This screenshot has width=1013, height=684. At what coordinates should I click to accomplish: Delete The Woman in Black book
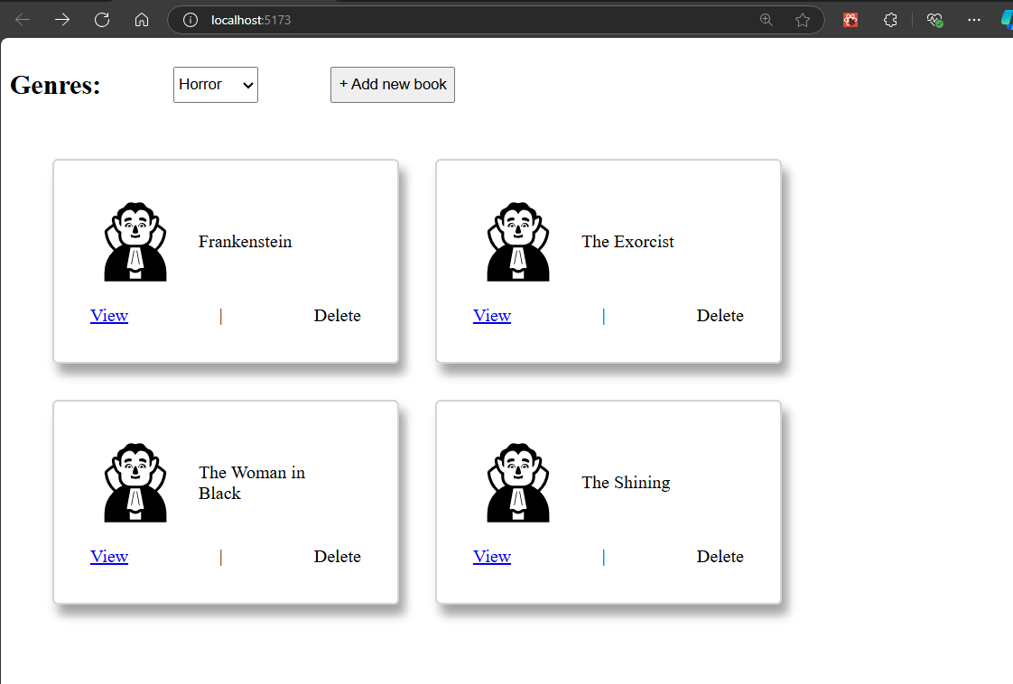pyautogui.click(x=338, y=557)
